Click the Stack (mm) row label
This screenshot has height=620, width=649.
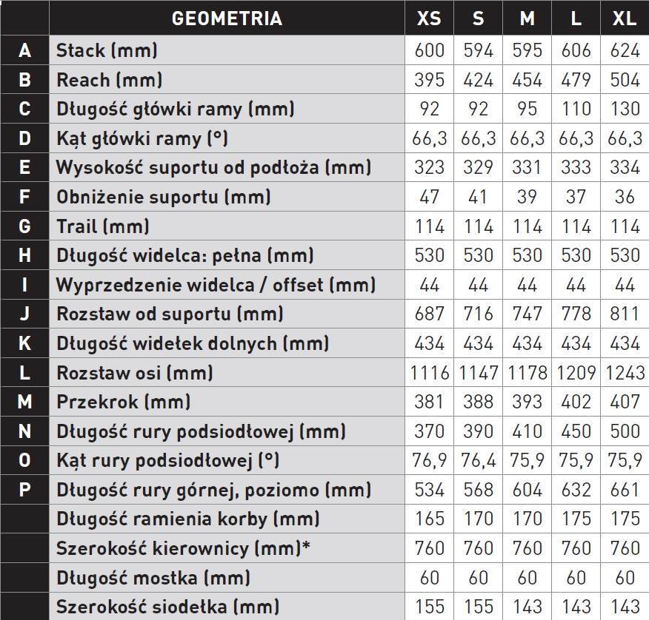click(x=107, y=50)
